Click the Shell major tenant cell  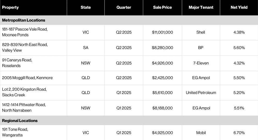[201, 32]
